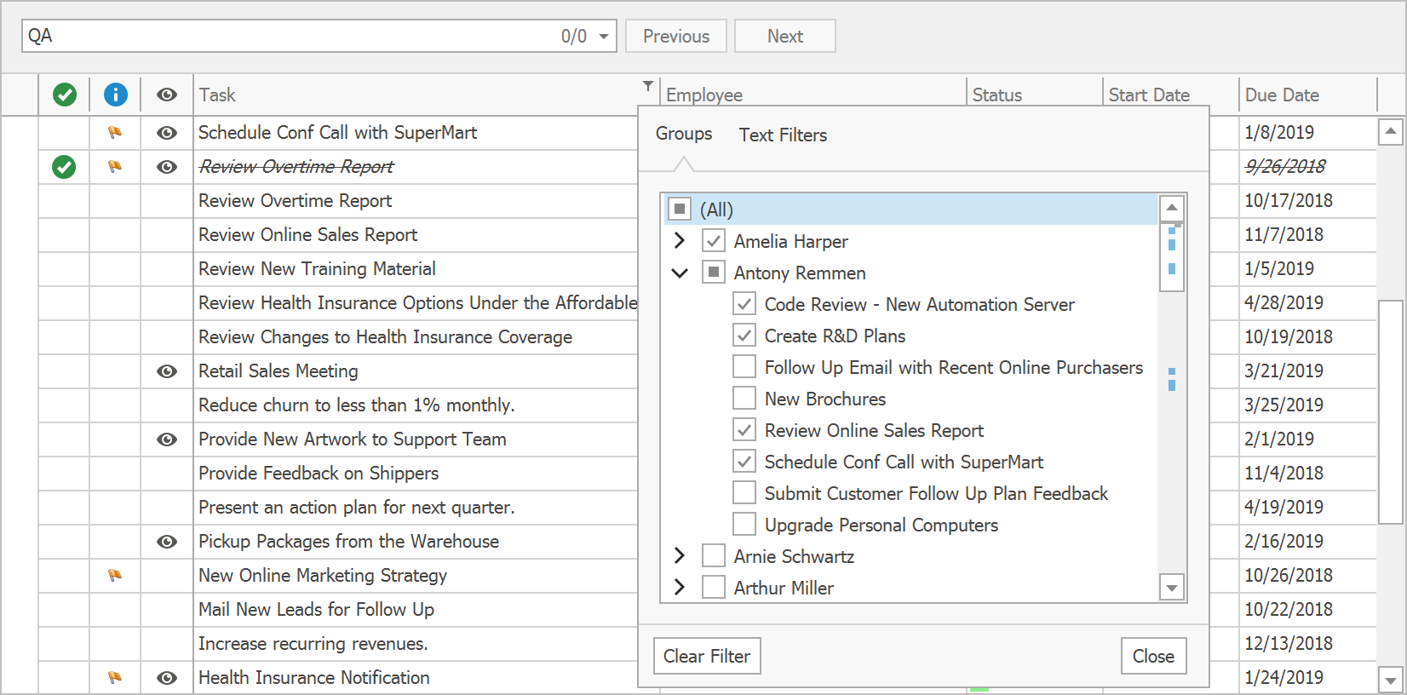Click the green checkmark column header icon

click(x=65, y=95)
